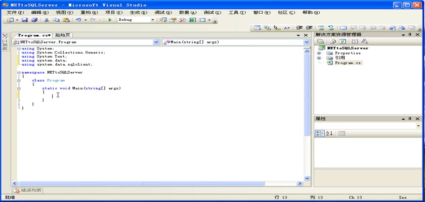Click the Properties icon in Solution Explorer toolbar

321,41
